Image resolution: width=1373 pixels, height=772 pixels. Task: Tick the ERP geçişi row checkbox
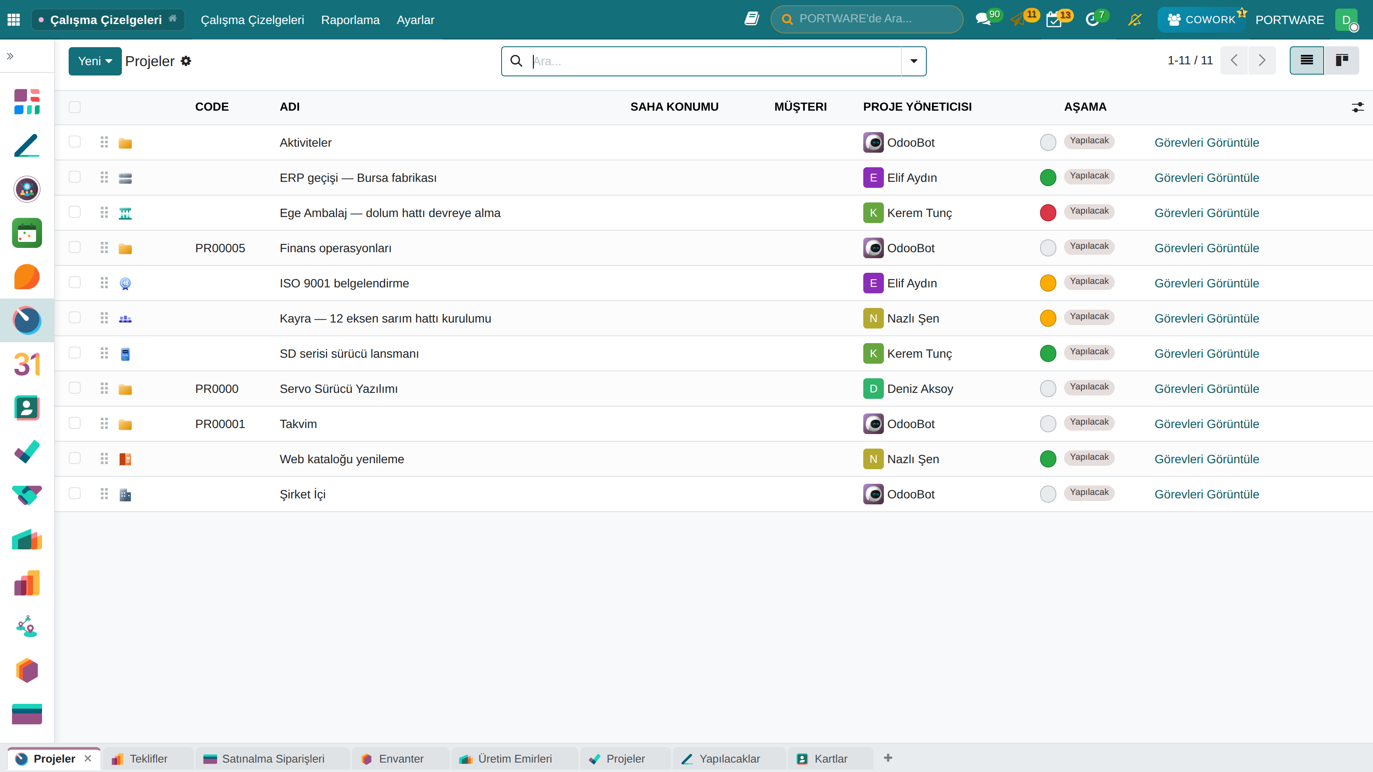pos(75,177)
